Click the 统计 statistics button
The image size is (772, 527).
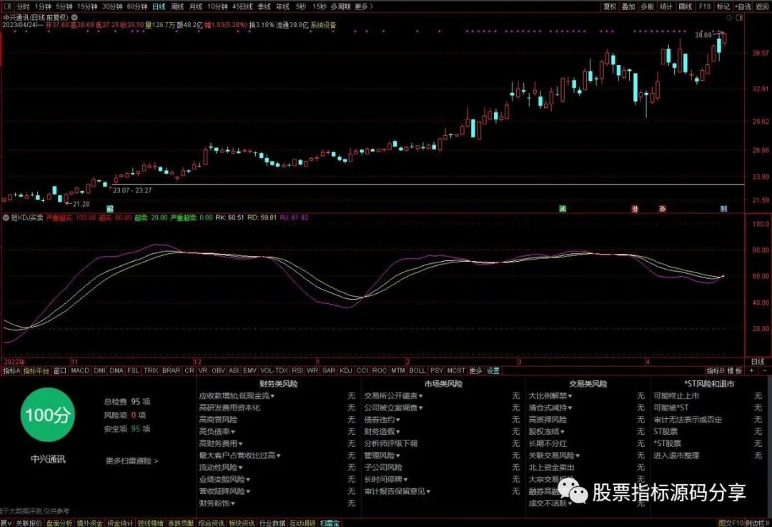[x=666, y=6]
